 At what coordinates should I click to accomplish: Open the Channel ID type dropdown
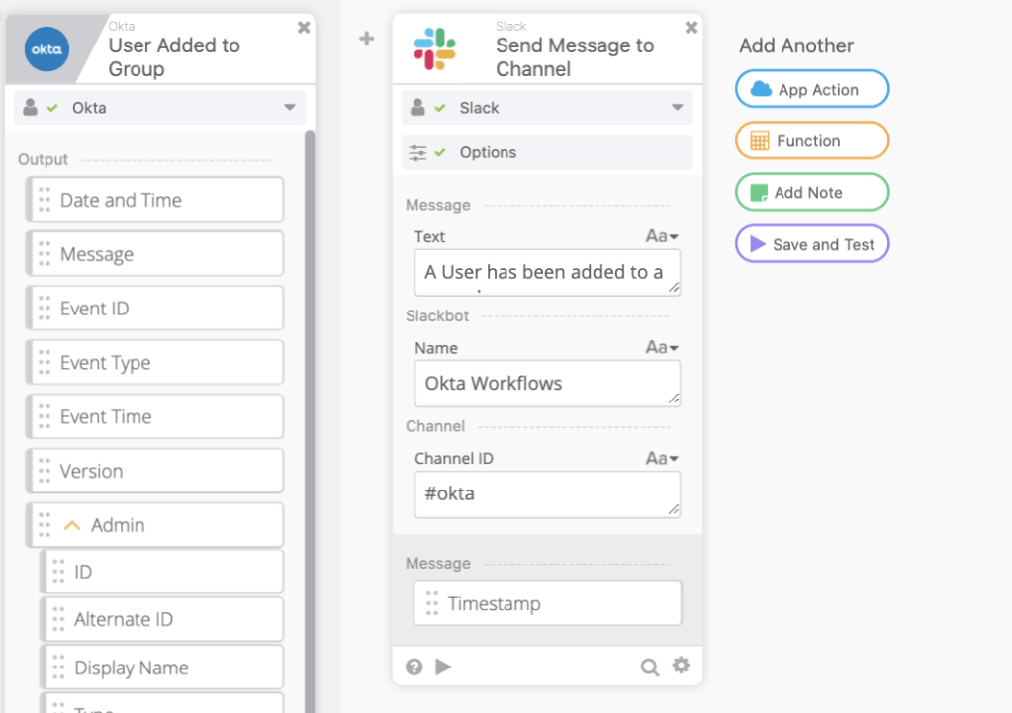662,458
